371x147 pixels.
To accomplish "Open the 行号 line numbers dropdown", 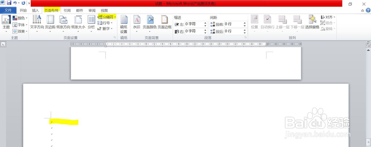I will pos(105,23).
